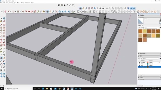The image size is (161, 90).
Task: Select the Push/Pull tool in left toolbar
Action: tap(4, 39)
